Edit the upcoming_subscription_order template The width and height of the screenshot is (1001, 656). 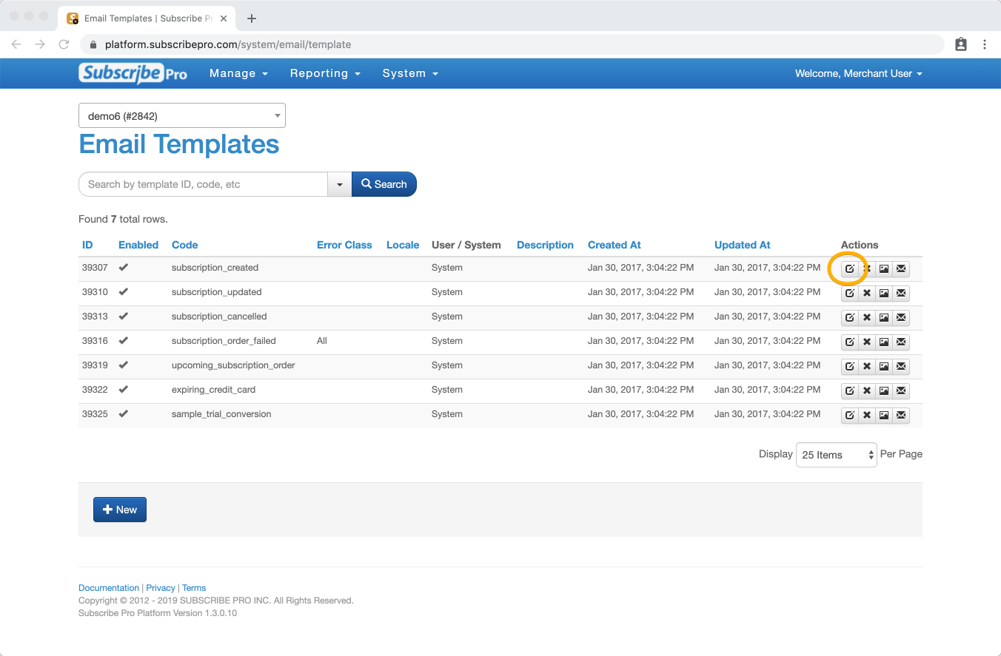pyautogui.click(x=850, y=367)
